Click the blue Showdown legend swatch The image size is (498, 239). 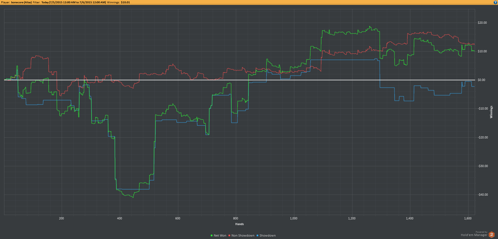(x=257, y=235)
